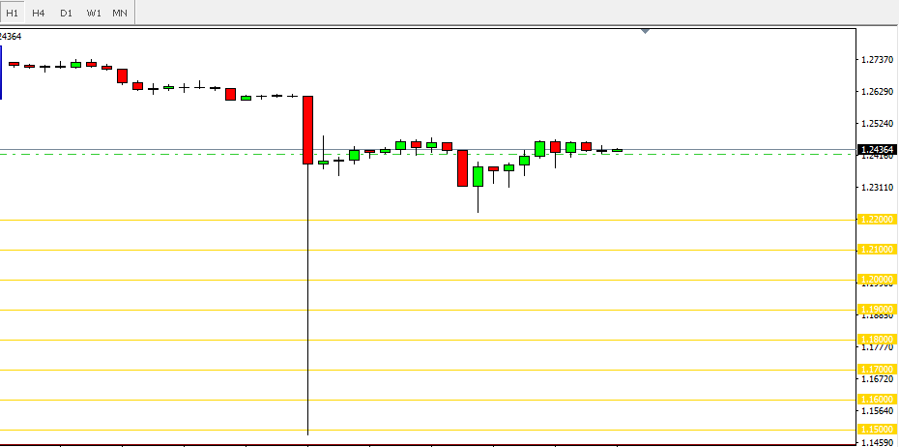The height and width of the screenshot is (447, 899).
Task: Select the yellow 1.18000 price label
Action: click(877, 340)
